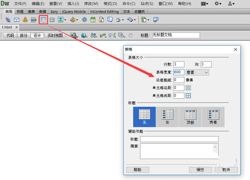This screenshot has height=180, width=250.
Task: Click the Insert Div Tag icon
Action: (x=52, y=20)
